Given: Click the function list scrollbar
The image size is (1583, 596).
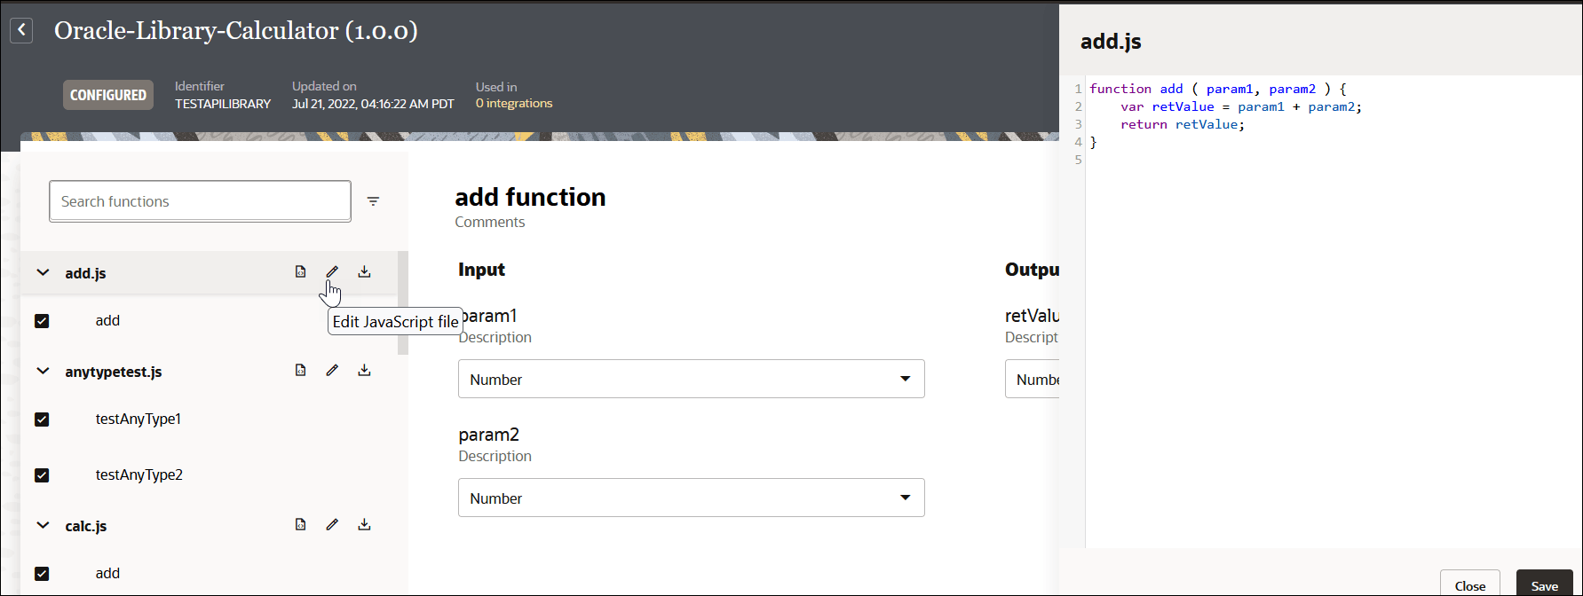Looking at the screenshot, I should coord(403,302).
